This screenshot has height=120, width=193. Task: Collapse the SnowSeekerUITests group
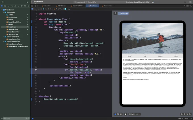click(4, 42)
